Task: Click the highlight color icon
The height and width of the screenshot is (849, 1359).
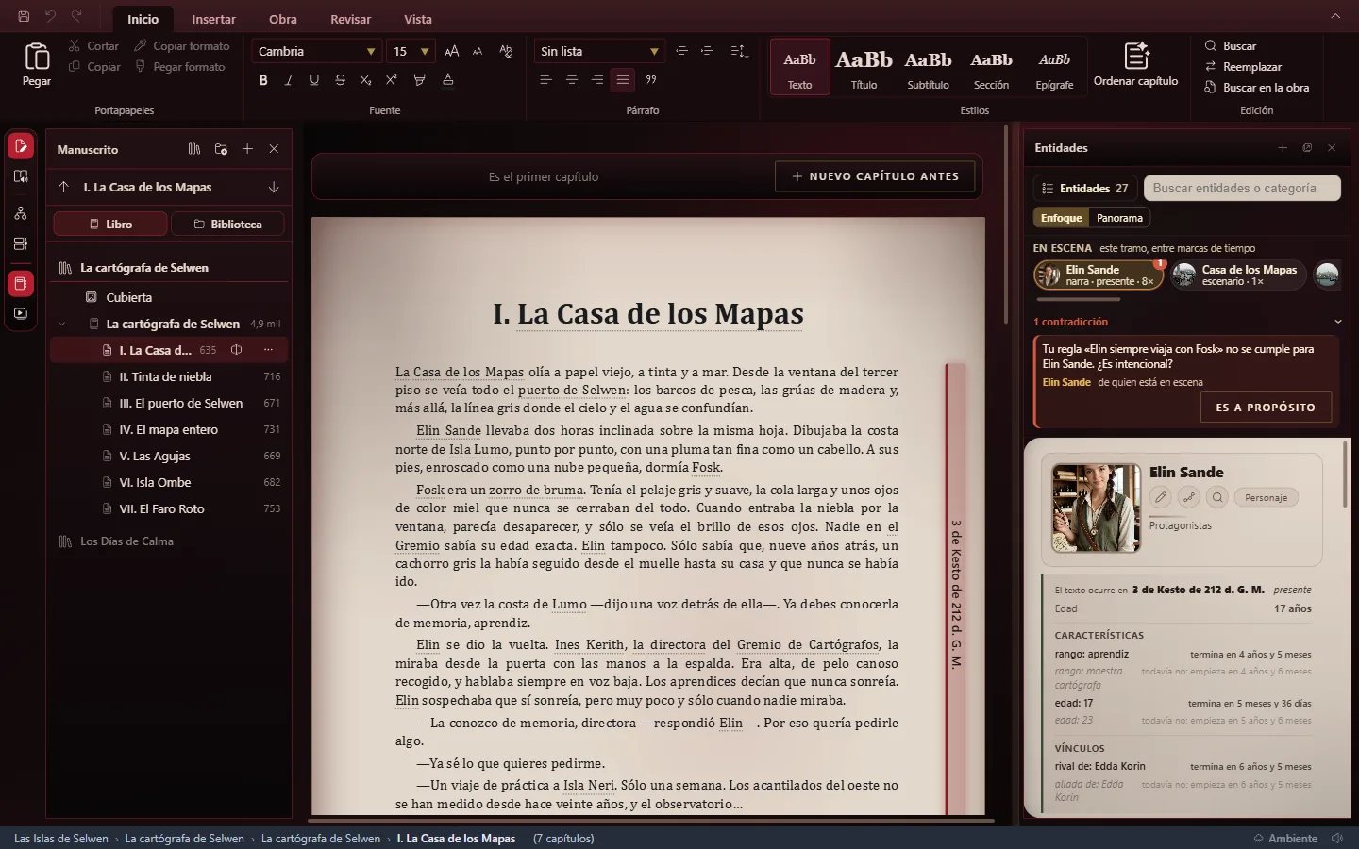Action: click(x=420, y=80)
